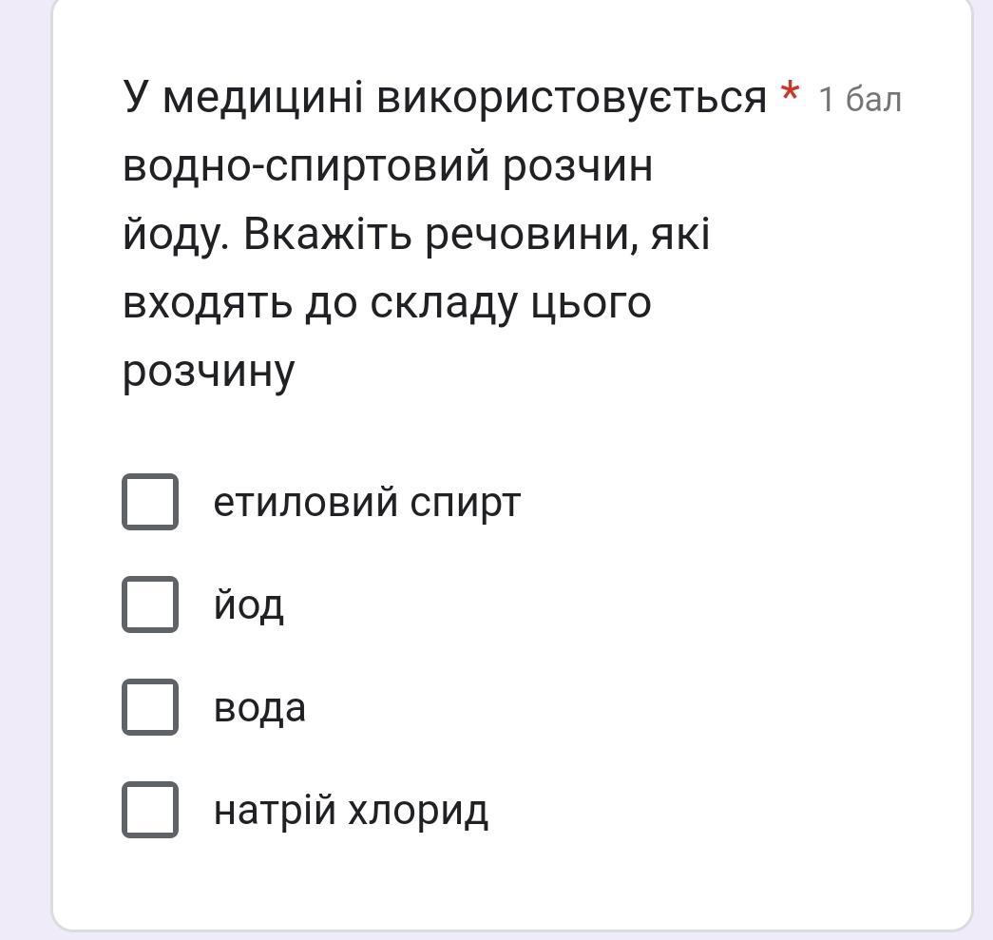Click the 'натрій хлорид' label text
The image size is (993, 940).
[351, 811]
